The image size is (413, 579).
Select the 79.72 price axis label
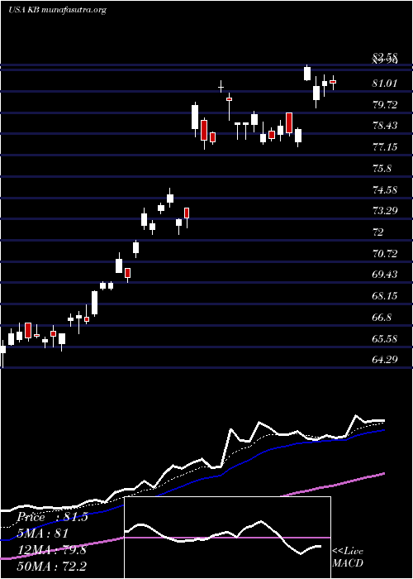pyautogui.click(x=385, y=105)
